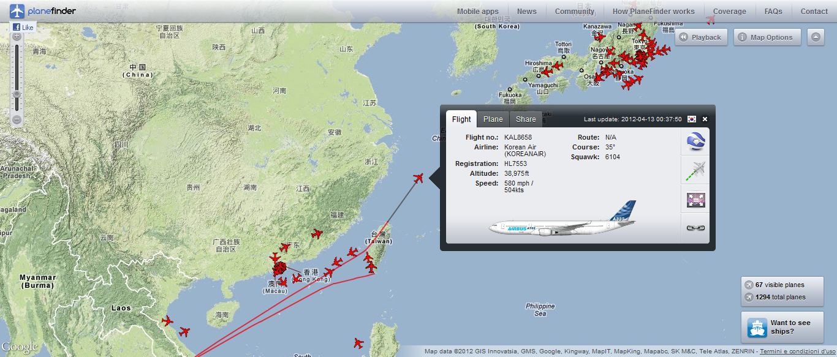Click the PlaneFinder airplane logo icon

pyautogui.click(x=17, y=11)
